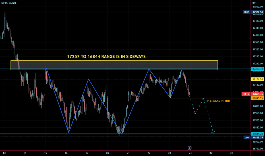The height and width of the screenshot is (156, 265).
Task: Click date 28 on the time axis
Action: [x=231, y=153]
